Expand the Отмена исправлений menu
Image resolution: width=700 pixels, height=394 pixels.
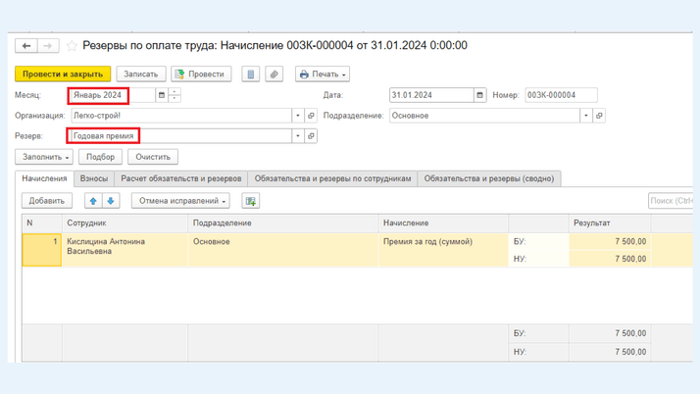tap(183, 201)
